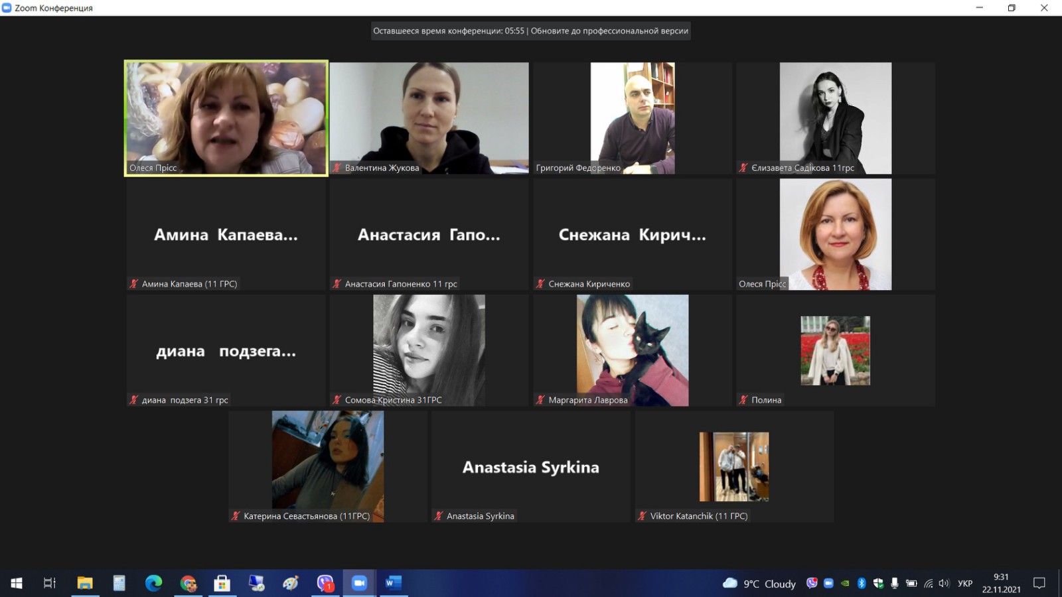The height and width of the screenshot is (597, 1062).
Task: Click the Сомова Кристина 31ГРС name label
Action: (394, 400)
